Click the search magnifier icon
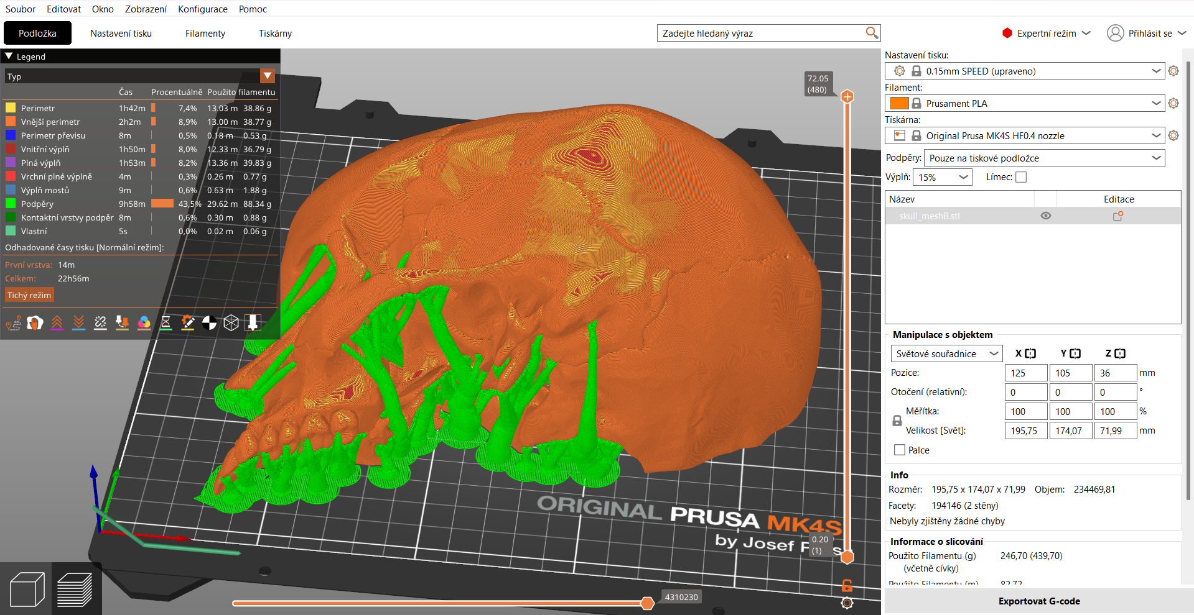 (872, 33)
